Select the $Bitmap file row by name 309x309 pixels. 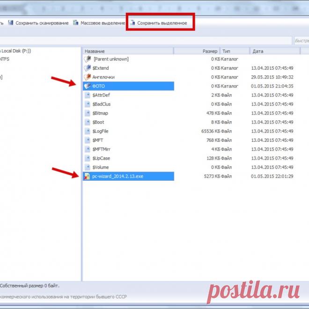pyautogui.click(x=100, y=113)
